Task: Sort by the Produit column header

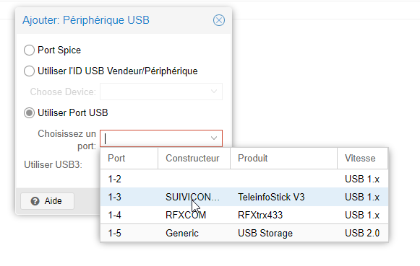Action: point(283,158)
